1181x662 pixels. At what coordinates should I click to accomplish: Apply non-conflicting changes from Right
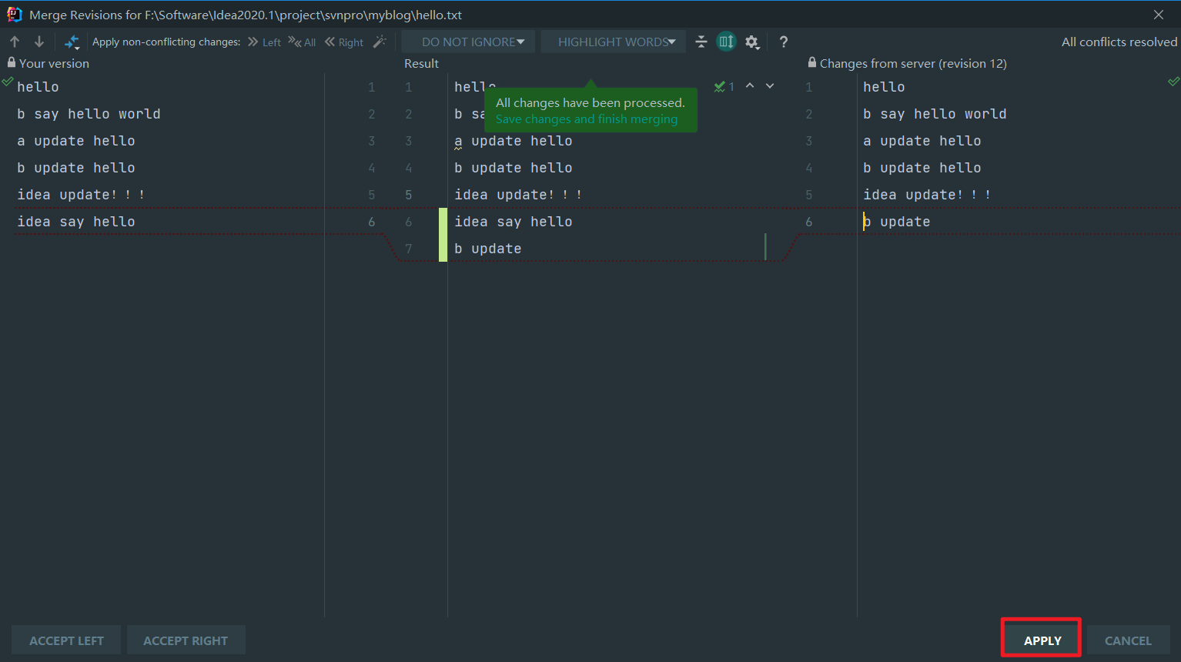[344, 42]
